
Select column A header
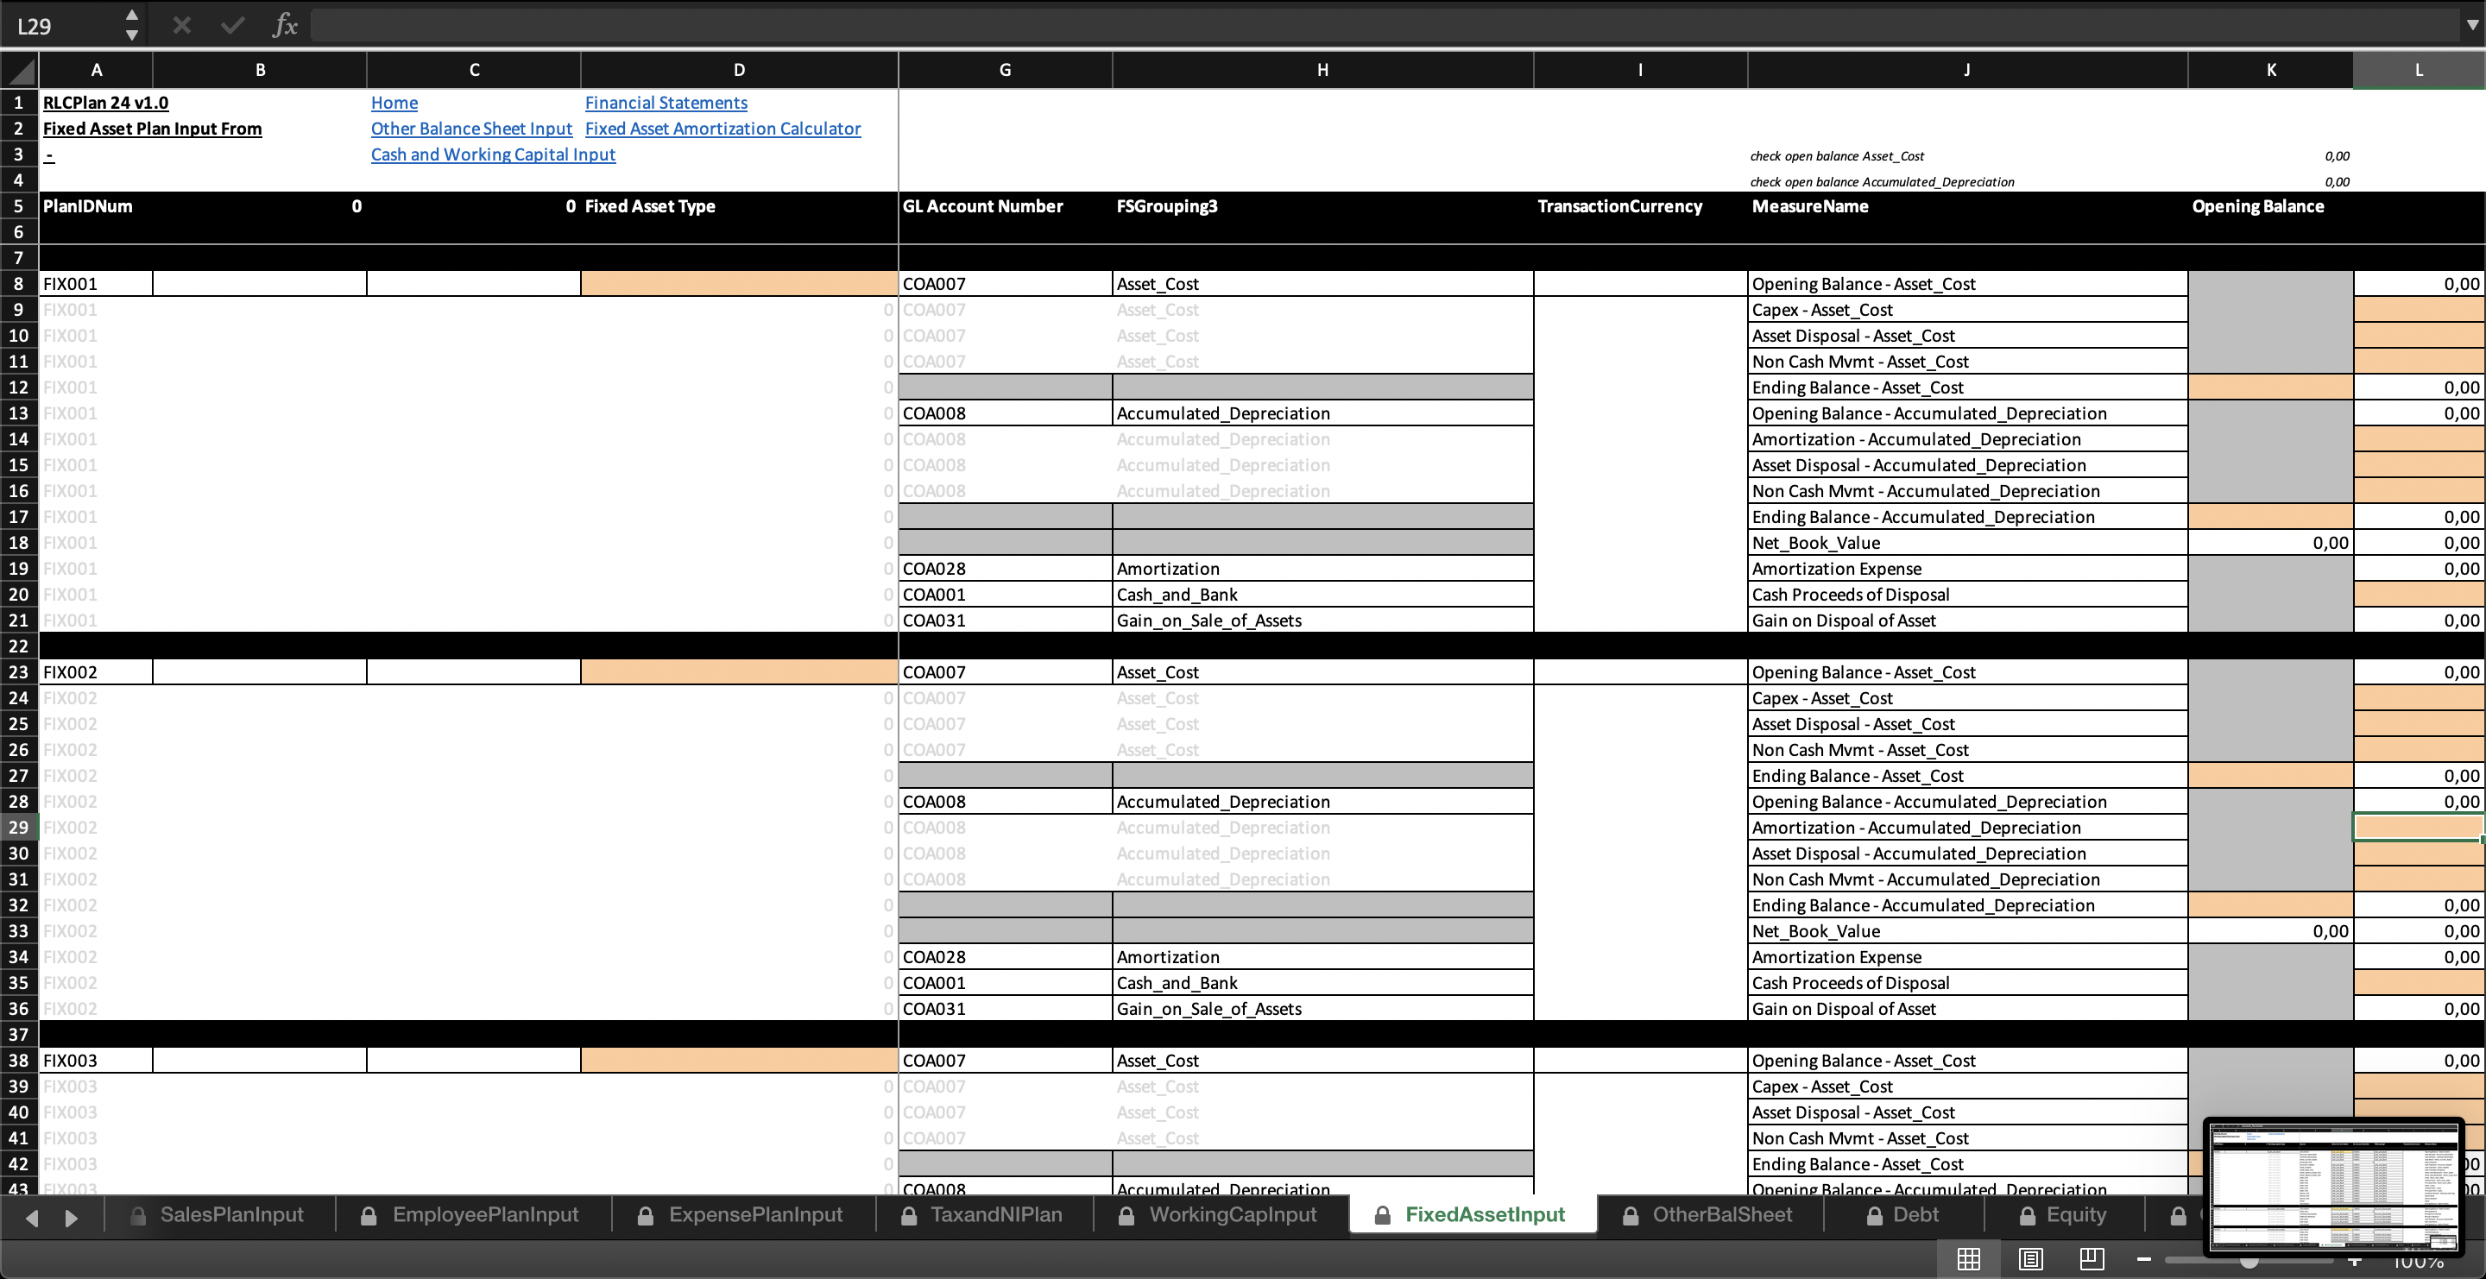(96, 69)
